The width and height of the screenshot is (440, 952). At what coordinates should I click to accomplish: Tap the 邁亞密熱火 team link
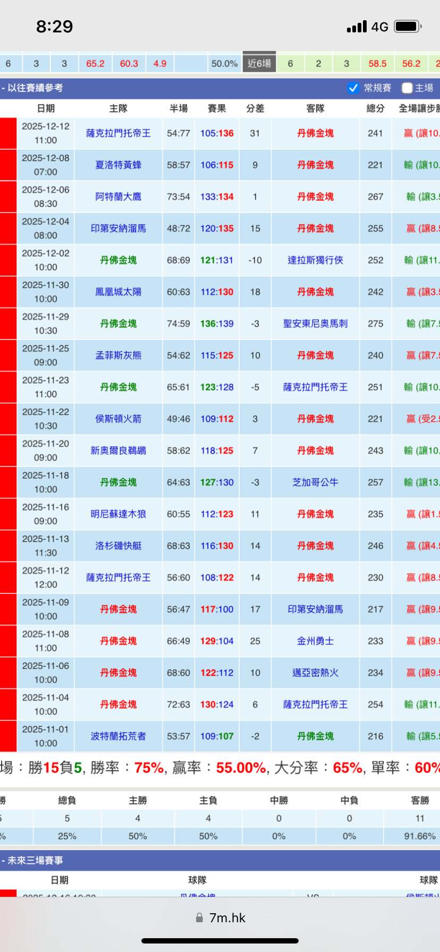(x=315, y=673)
